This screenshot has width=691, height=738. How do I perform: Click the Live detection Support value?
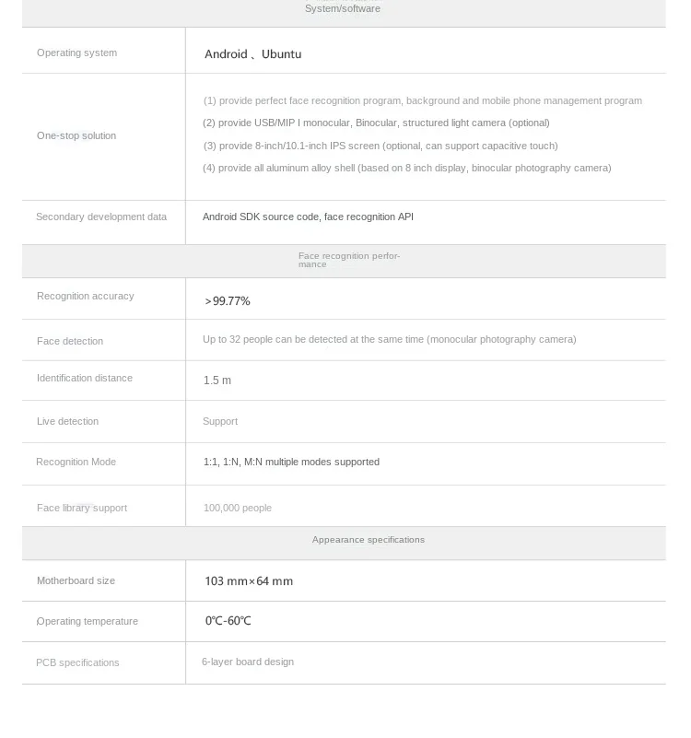220,422
